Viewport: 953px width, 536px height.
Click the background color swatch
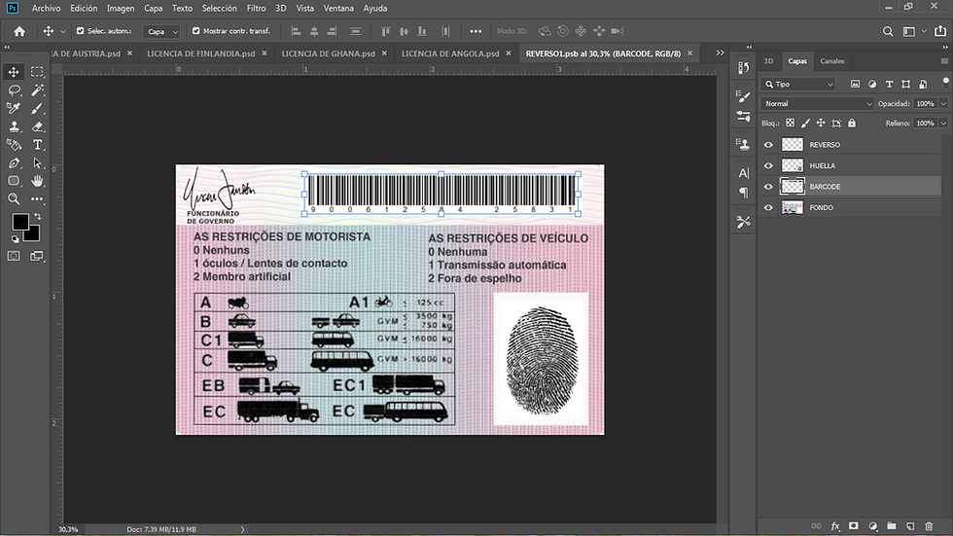coord(34,235)
